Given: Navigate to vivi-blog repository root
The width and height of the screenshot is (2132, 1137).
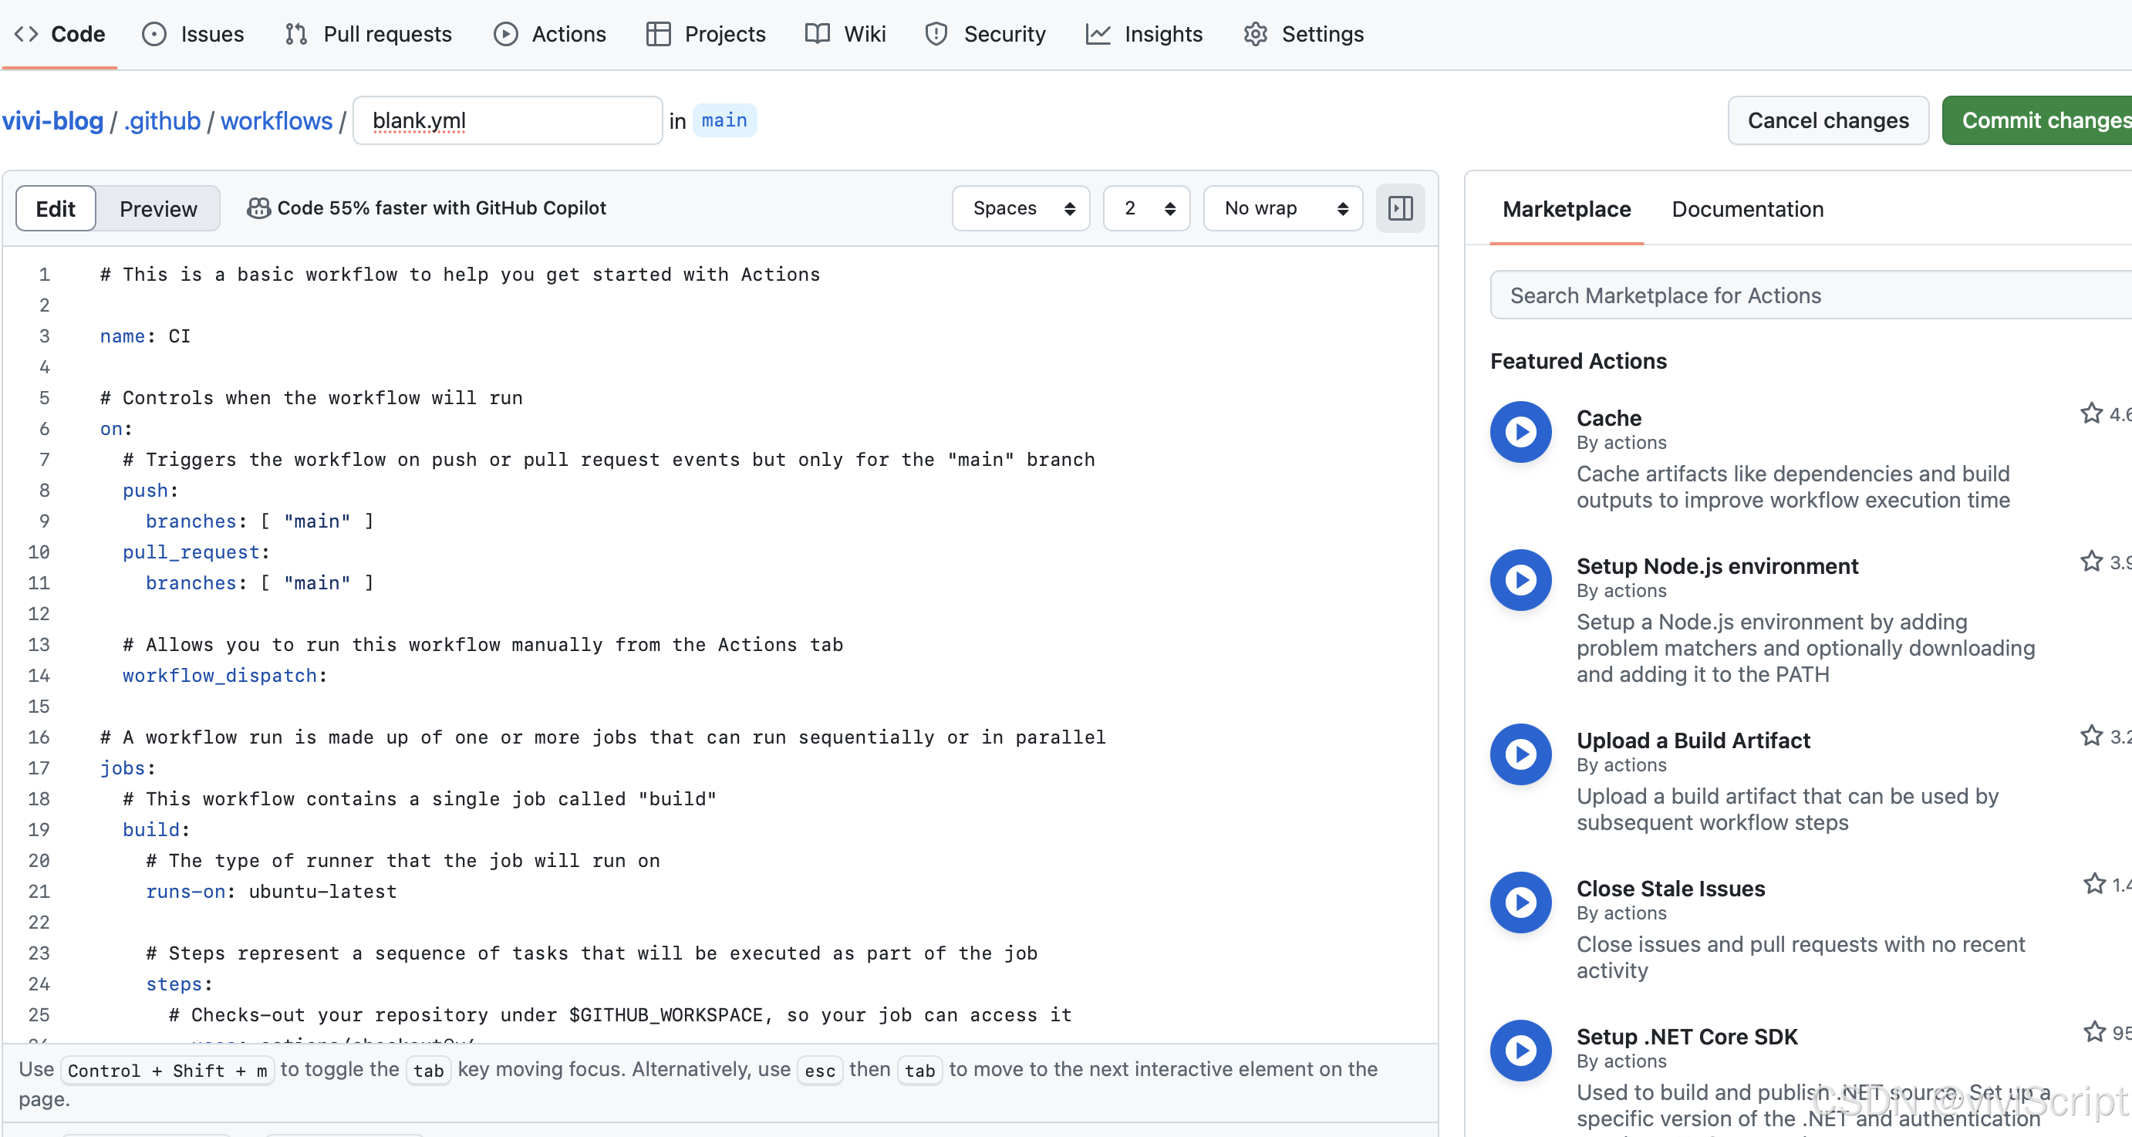Looking at the screenshot, I should [53, 121].
